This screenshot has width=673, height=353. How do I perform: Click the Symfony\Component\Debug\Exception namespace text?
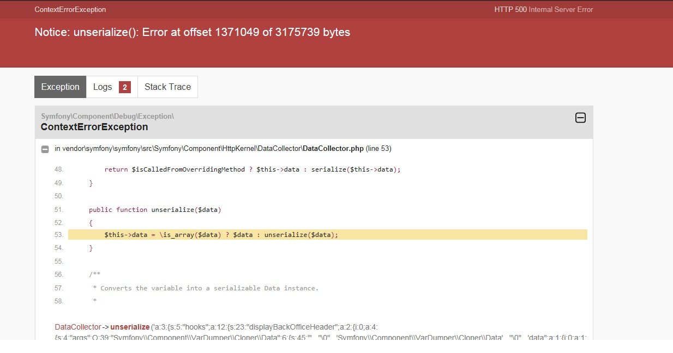tap(107, 116)
